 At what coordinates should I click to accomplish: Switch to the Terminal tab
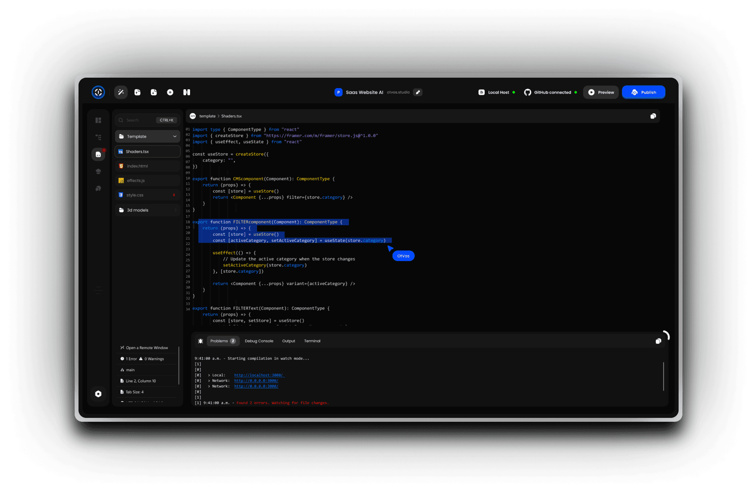tap(312, 341)
